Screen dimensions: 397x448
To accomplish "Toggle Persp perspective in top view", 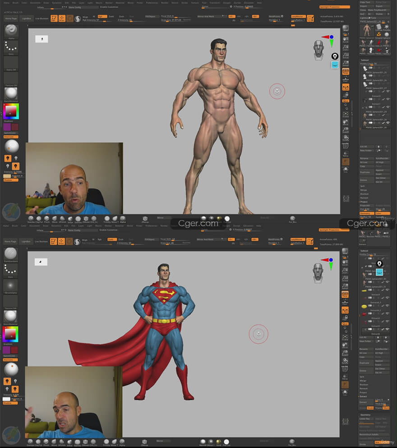I will coord(346,71).
